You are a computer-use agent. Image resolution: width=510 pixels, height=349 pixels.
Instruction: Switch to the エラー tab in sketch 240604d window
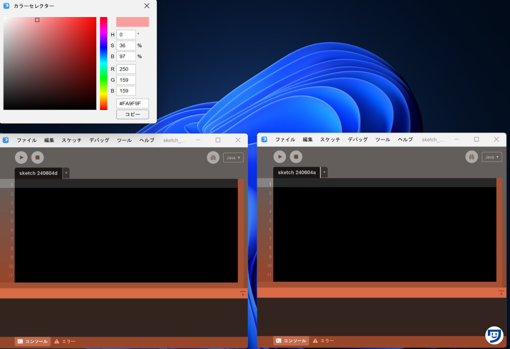(x=68, y=341)
